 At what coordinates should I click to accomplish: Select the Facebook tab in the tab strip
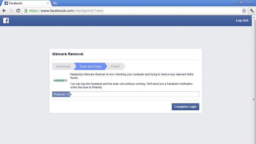23,3
